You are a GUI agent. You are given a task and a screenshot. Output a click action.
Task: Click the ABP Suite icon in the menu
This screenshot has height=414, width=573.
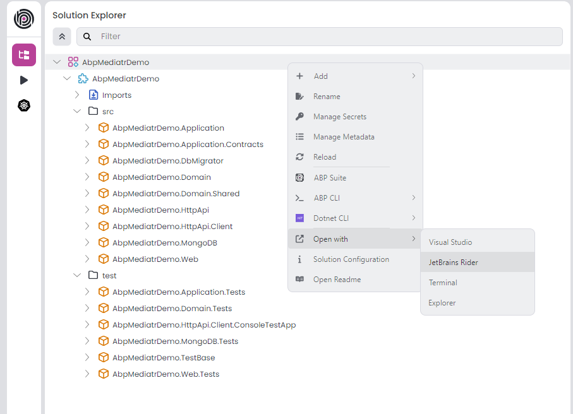point(300,177)
